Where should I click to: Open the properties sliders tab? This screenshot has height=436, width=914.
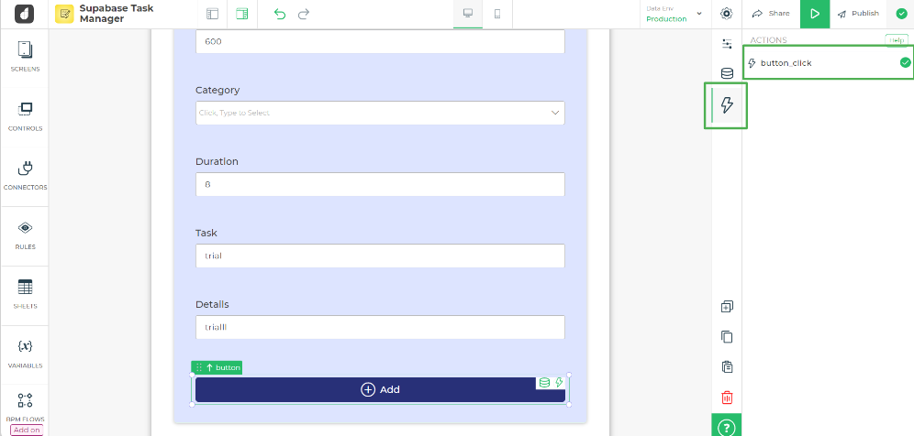tap(727, 44)
